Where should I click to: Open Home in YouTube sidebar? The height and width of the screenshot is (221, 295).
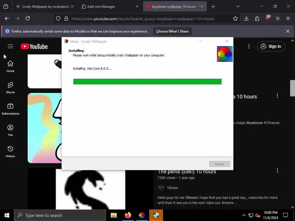(10, 66)
